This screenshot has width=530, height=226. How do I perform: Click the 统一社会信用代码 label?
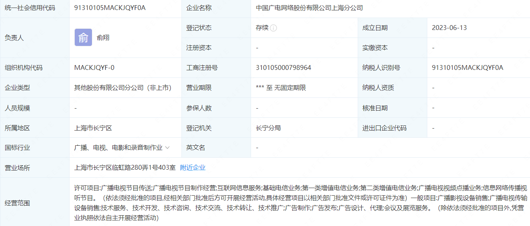tap(30, 8)
